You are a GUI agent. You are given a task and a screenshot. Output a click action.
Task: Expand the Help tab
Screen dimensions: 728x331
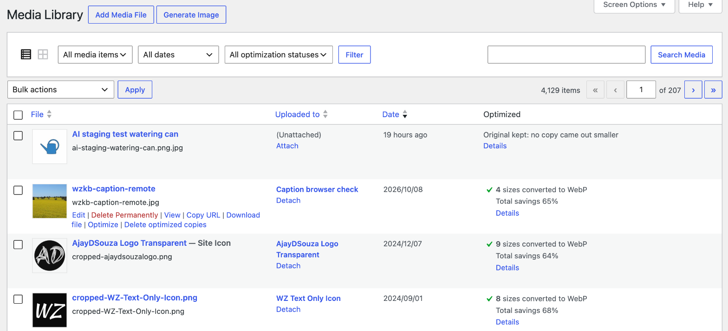point(700,5)
